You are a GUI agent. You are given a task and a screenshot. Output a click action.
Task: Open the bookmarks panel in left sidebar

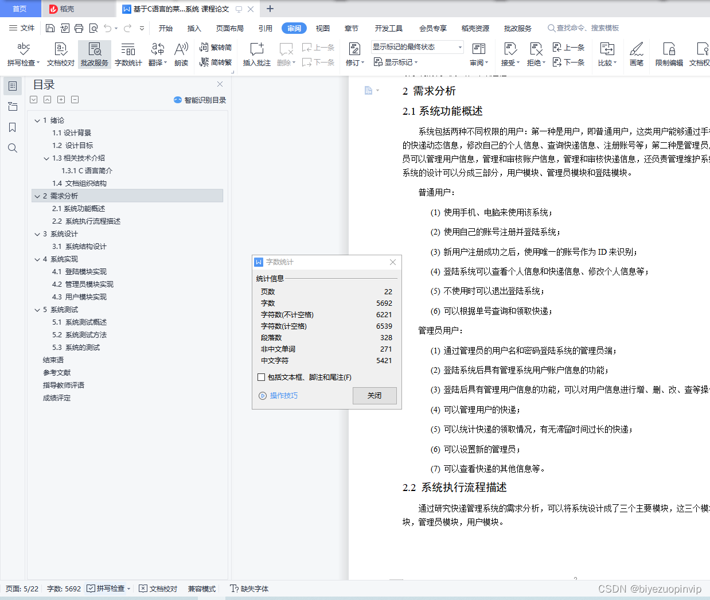[12, 127]
